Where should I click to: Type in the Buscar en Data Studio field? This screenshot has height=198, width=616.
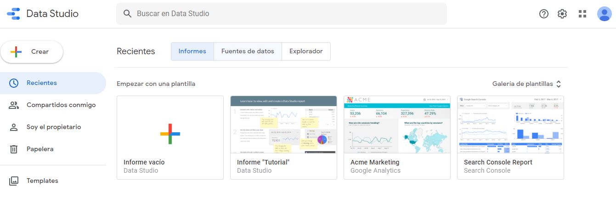click(285, 14)
